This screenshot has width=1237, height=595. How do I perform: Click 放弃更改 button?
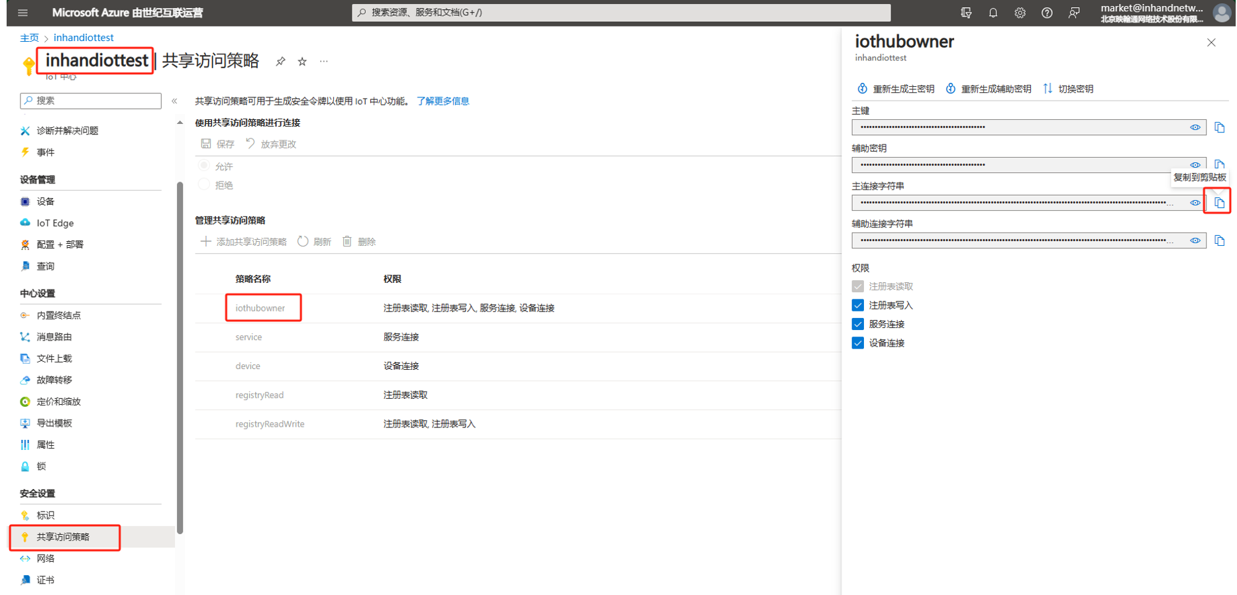pos(271,144)
